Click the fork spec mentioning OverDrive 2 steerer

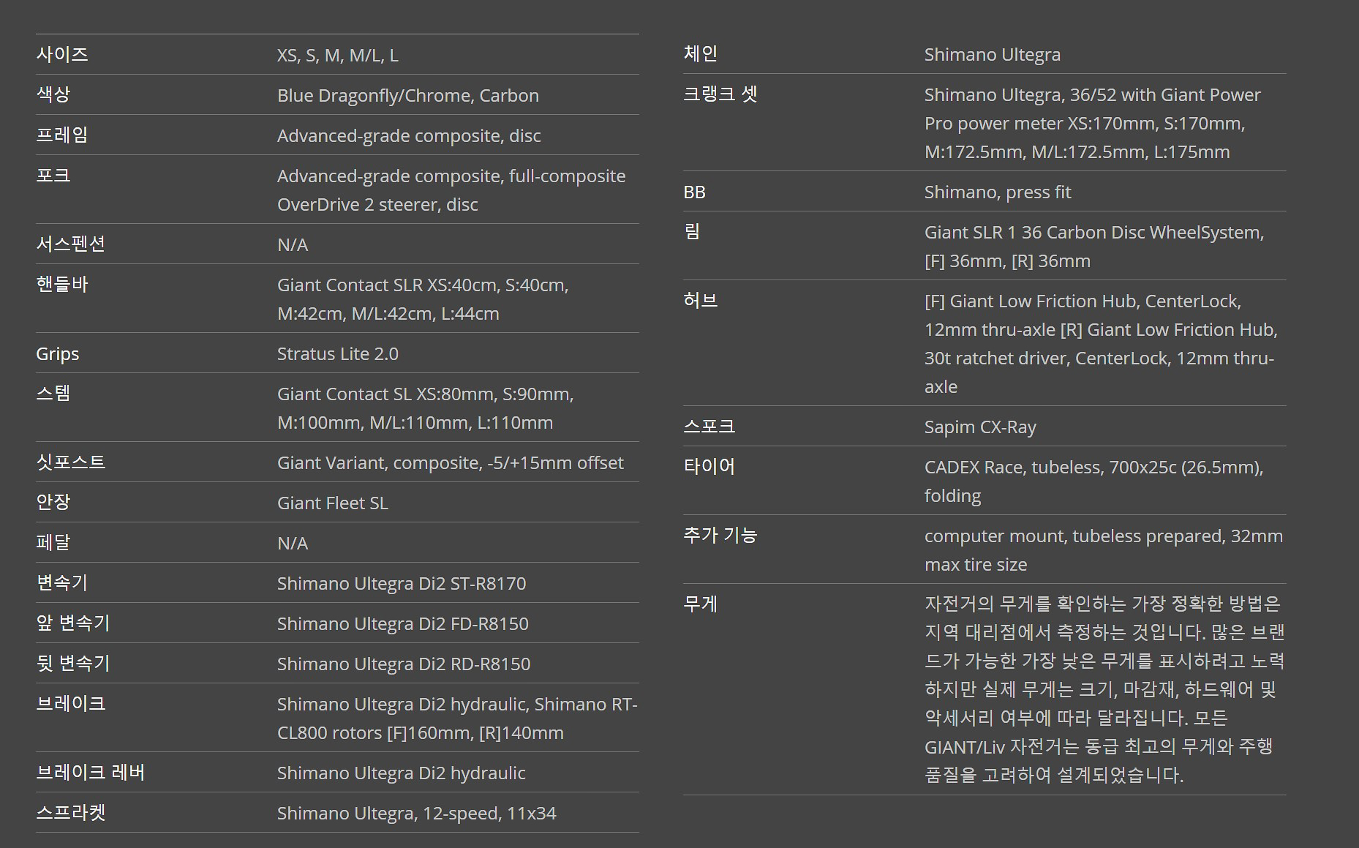pos(451,190)
